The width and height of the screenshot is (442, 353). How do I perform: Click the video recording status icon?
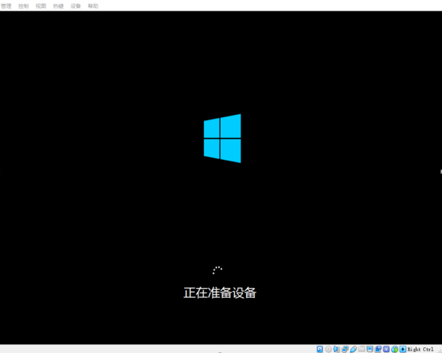(378, 349)
